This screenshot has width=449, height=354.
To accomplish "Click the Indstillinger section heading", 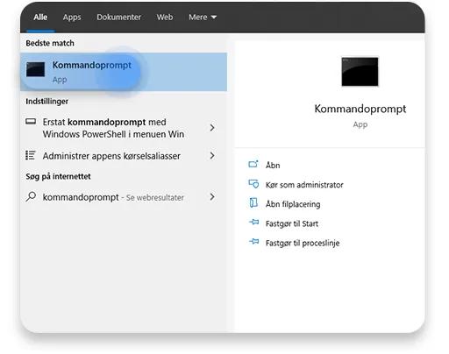I will (47, 102).
